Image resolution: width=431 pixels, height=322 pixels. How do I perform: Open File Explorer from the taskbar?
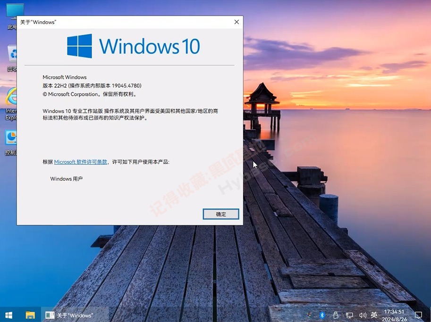(30, 315)
